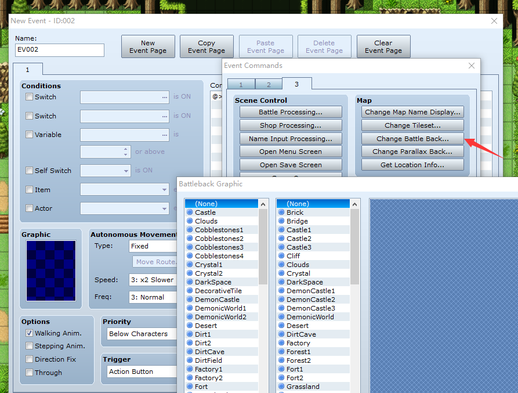Open the Trigger dropdown showing Action Button
This screenshot has width=518, height=393.
pyautogui.click(x=142, y=372)
